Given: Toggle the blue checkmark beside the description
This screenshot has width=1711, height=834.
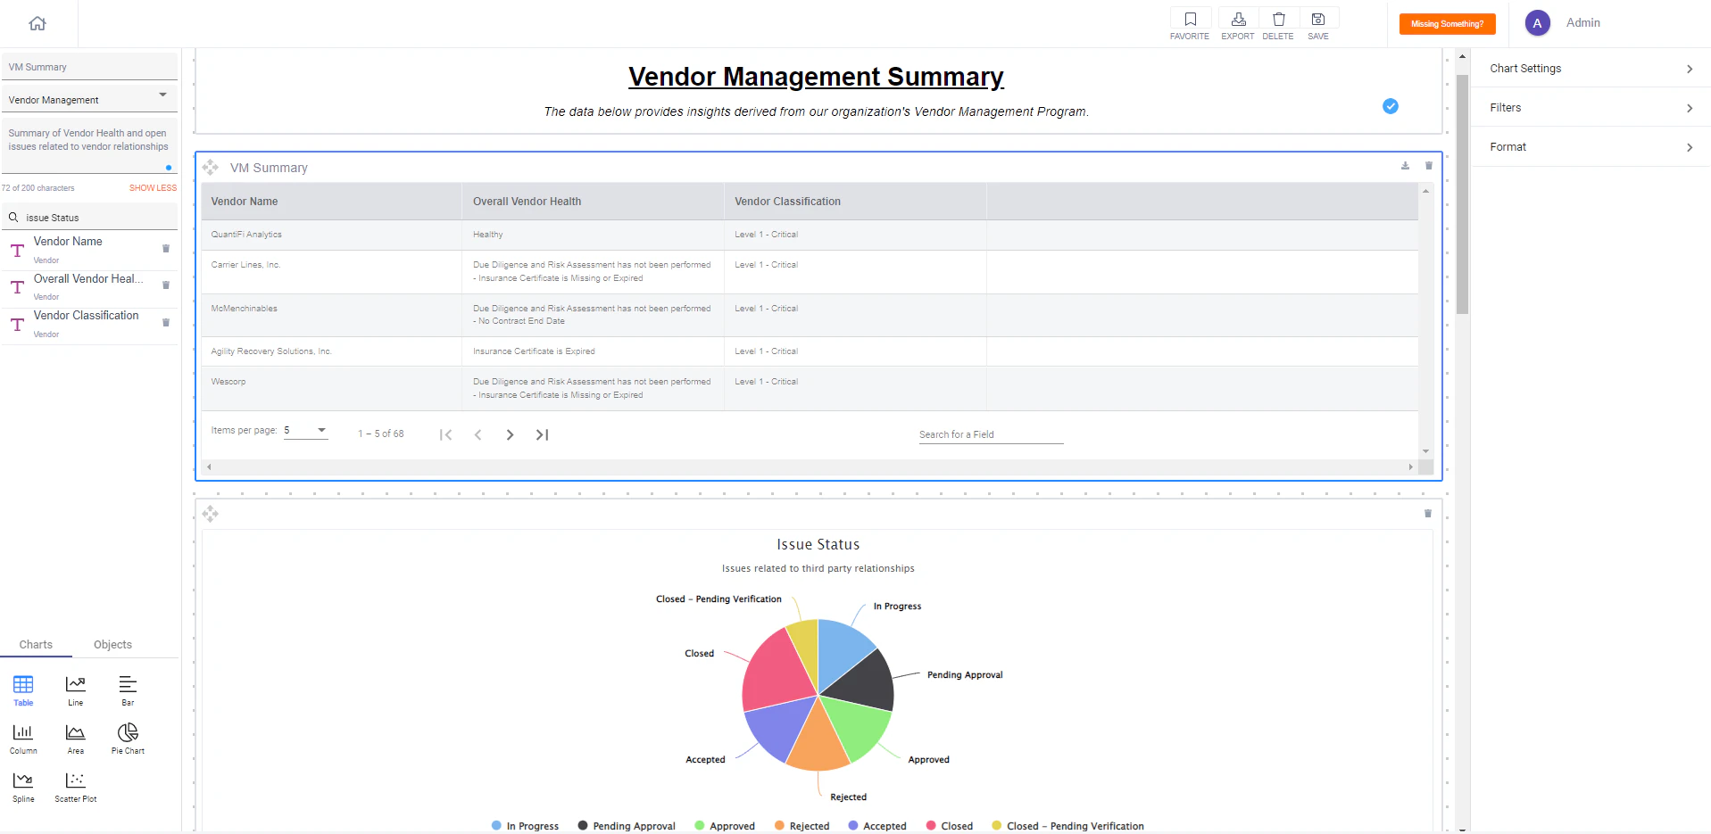Looking at the screenshot, I should (1389, 106).
